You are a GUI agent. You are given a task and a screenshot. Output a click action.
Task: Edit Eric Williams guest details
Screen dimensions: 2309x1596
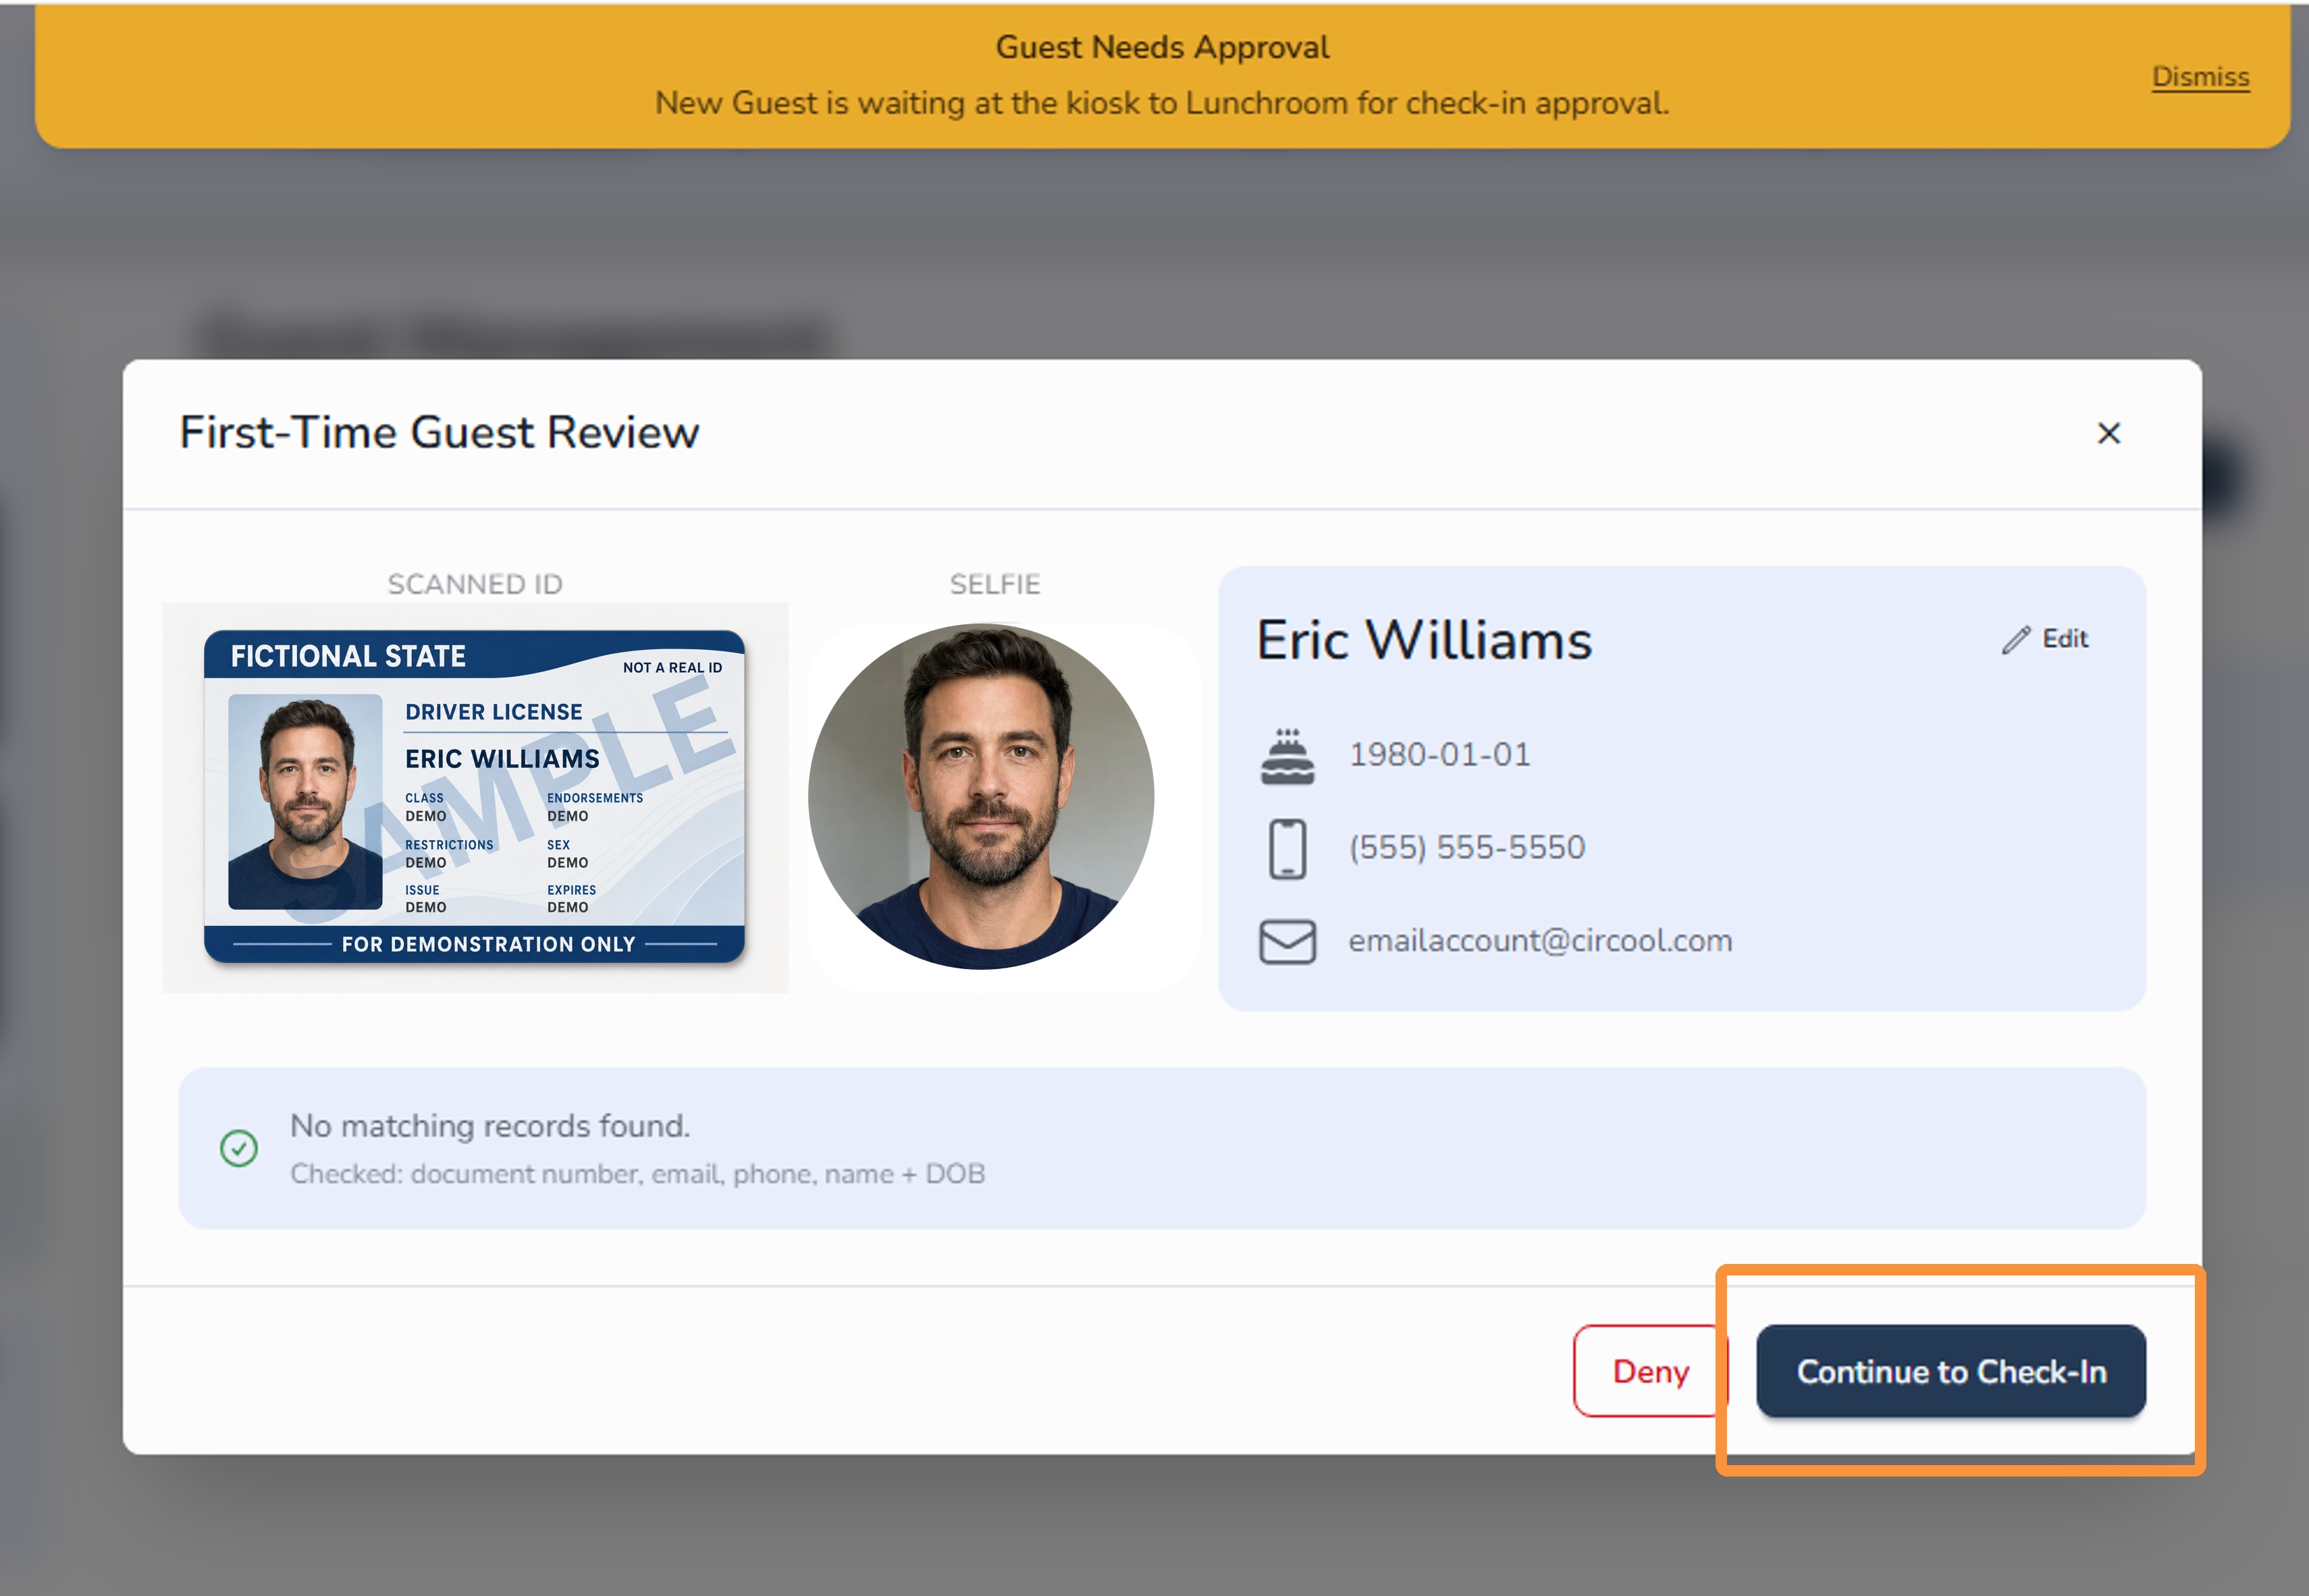2045,639
